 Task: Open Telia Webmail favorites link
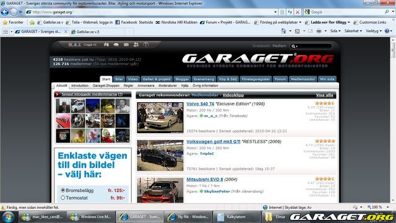point(89,22)
